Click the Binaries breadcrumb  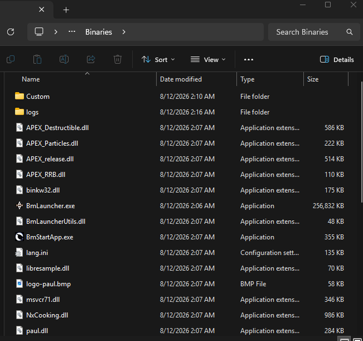point(99,32)
